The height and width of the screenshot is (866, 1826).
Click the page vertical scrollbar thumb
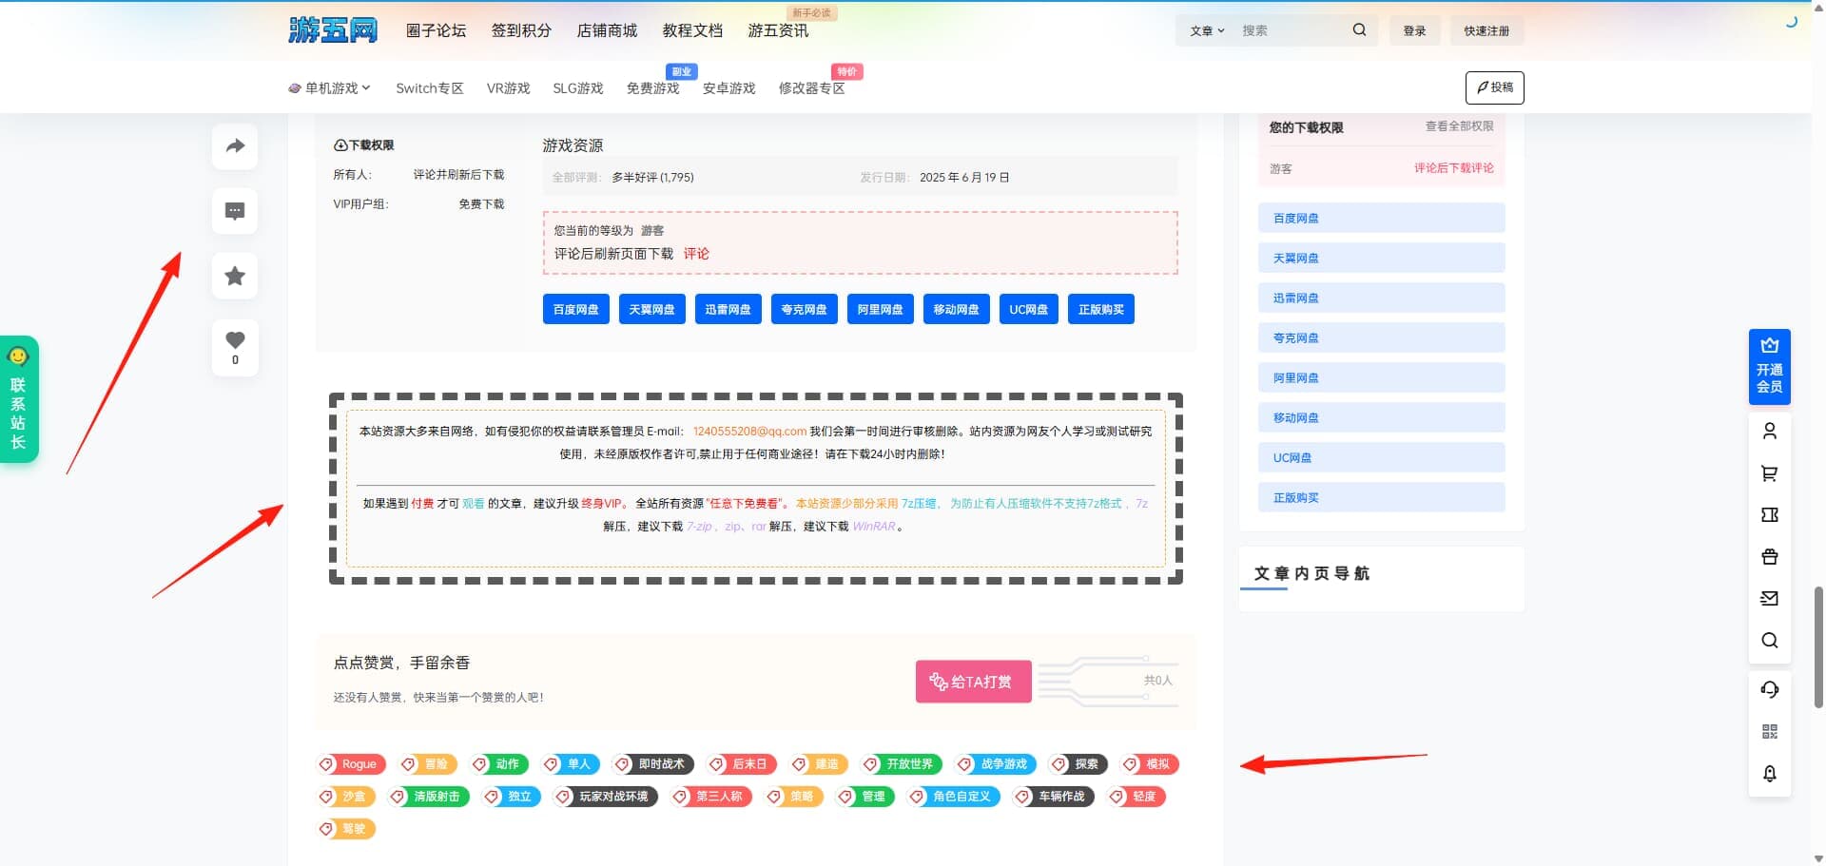tap(1818, 647)
